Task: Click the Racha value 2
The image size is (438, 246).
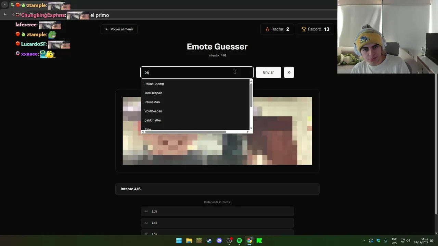Action: [x=288, y=29]
